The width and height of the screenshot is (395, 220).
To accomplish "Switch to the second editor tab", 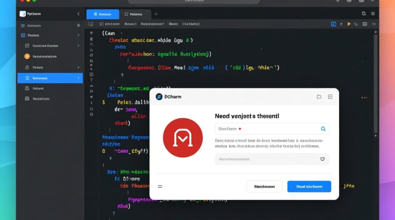I will pyautogui.click(x=135, y=14).
